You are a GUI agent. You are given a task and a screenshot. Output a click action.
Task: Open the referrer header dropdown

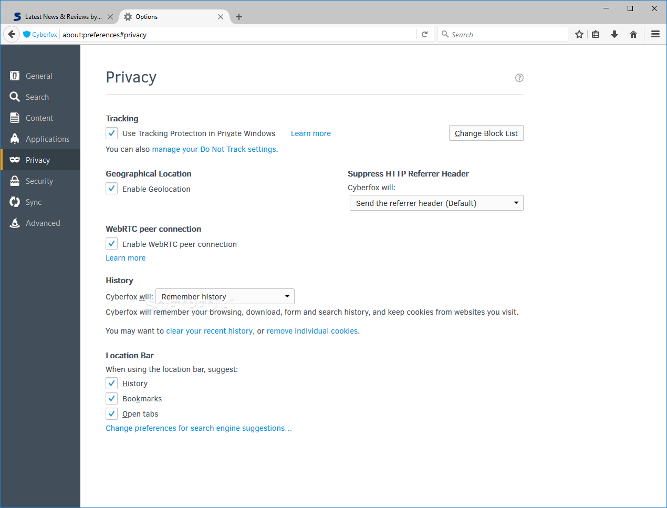pos(436,203)
